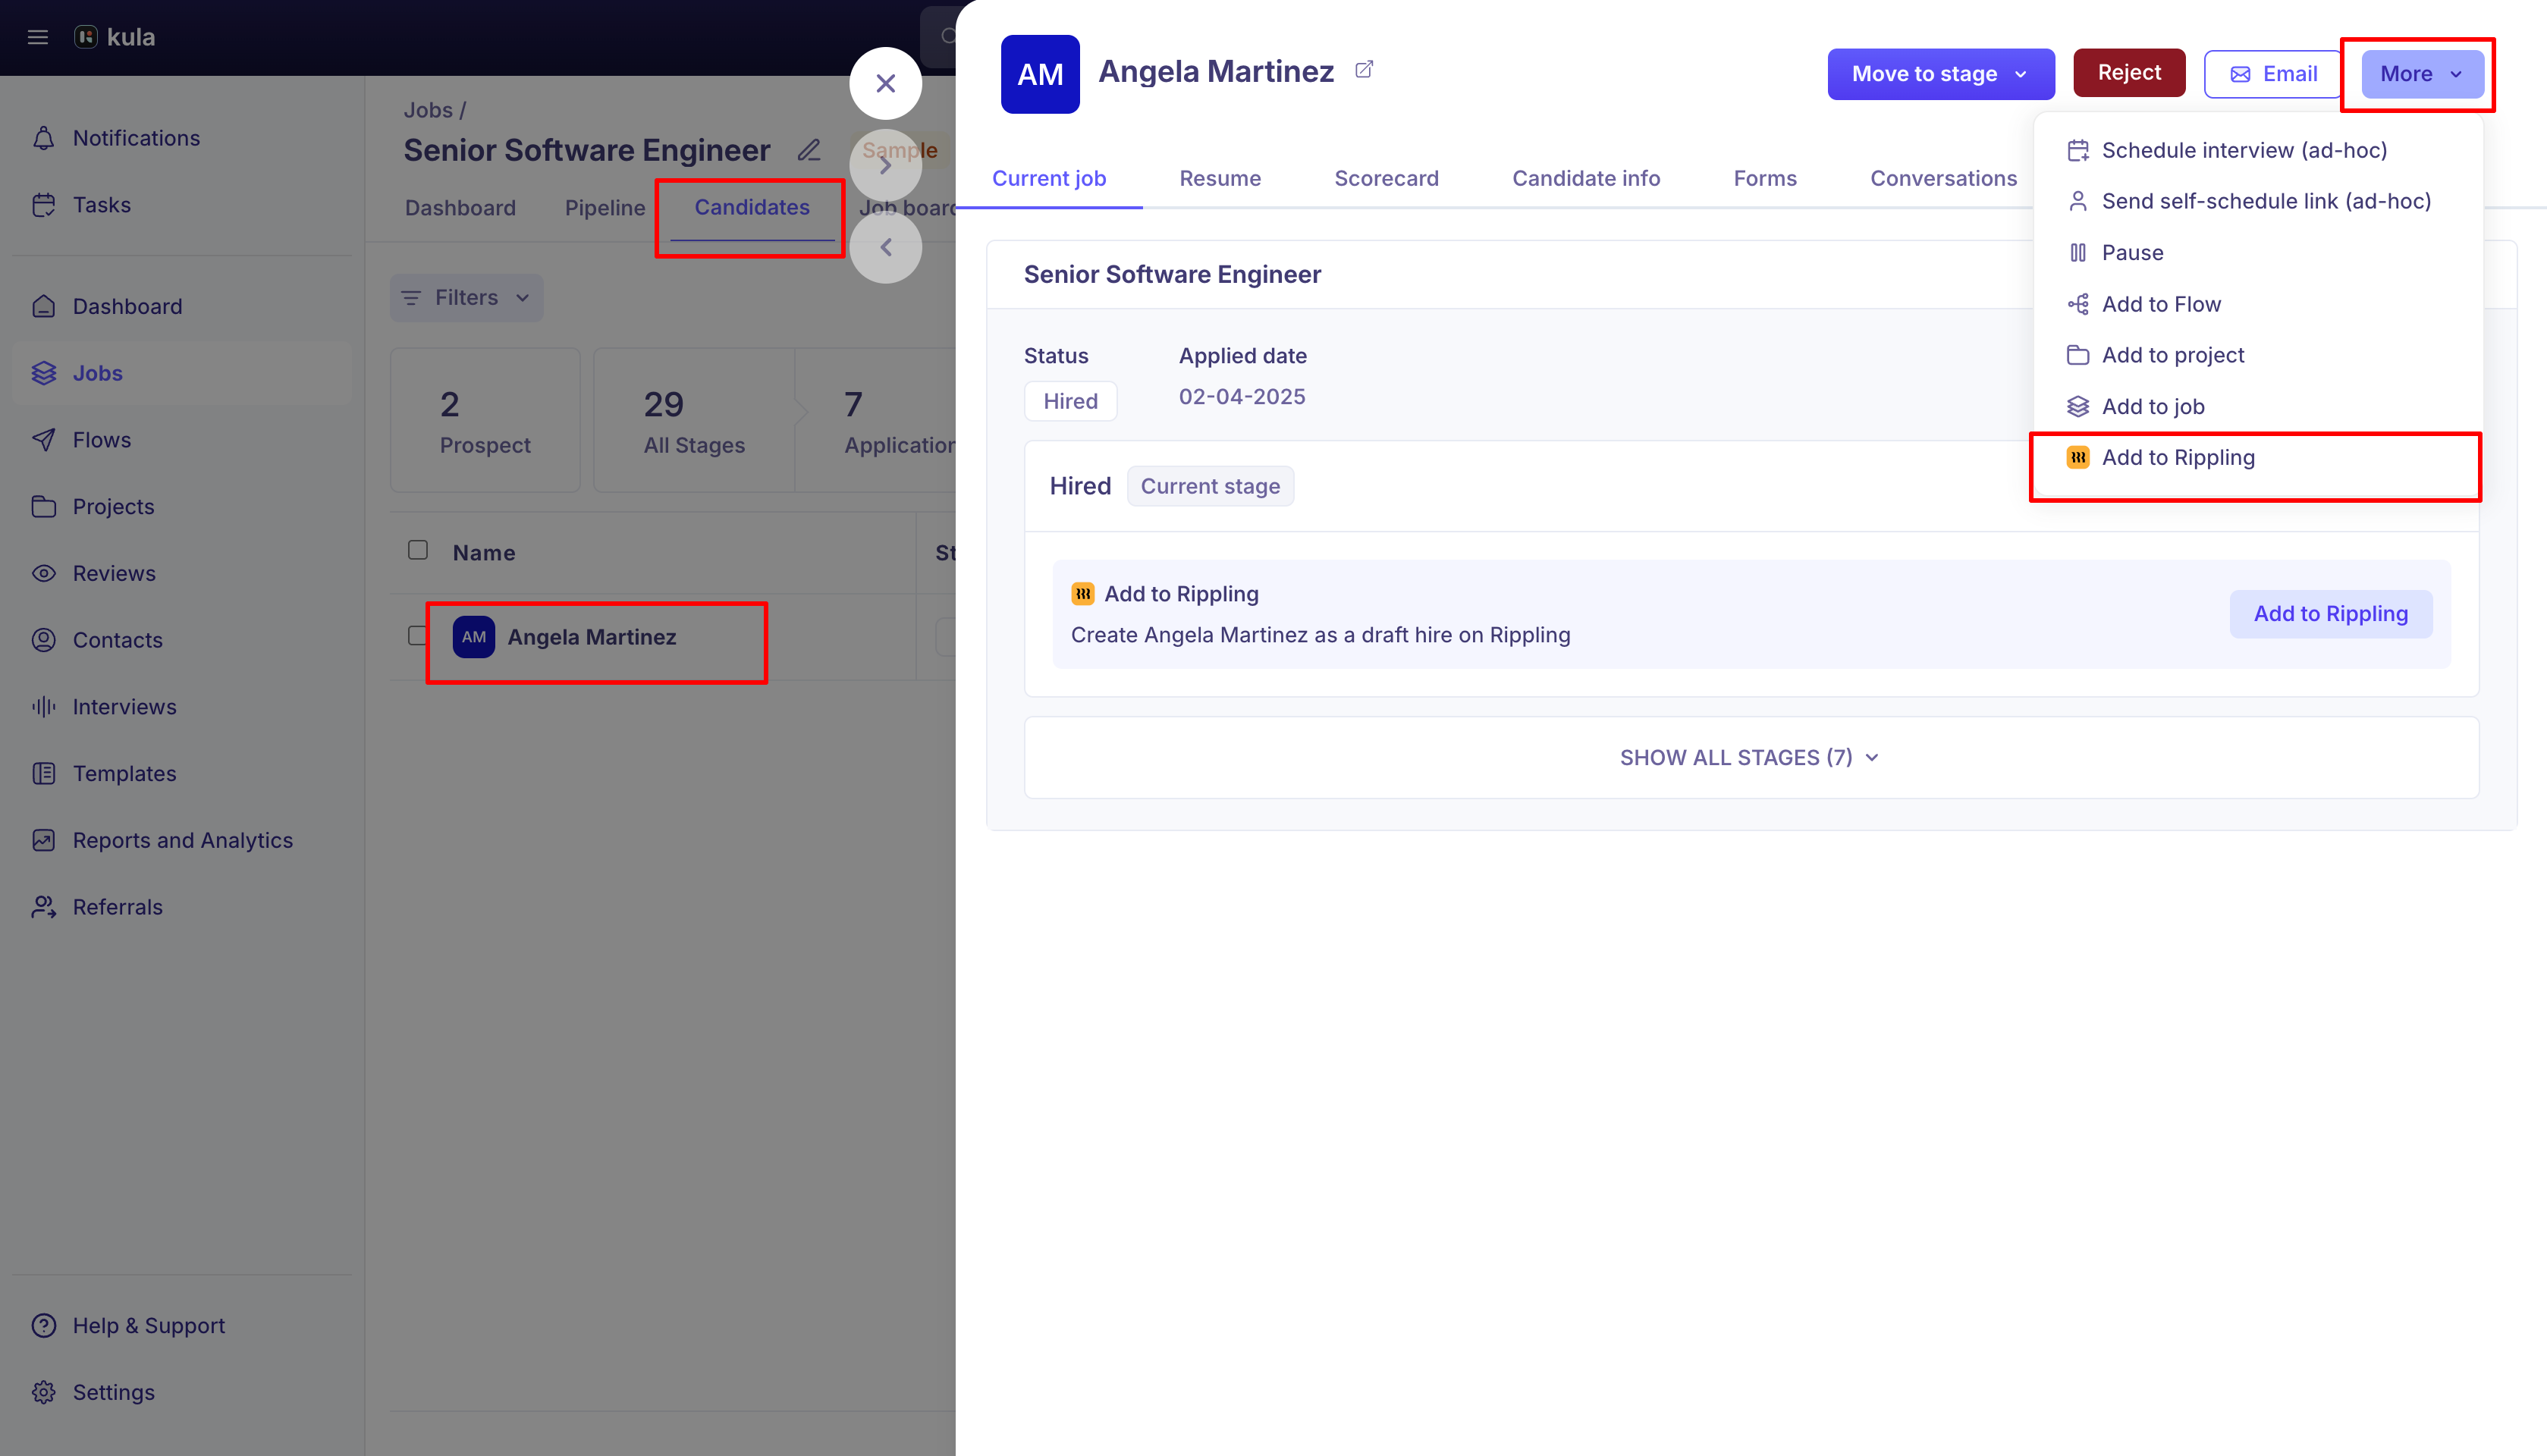Image resolution: width=2547 pixels, height=1456 pixels.
Task: Click the edit pencil next to job title
Action: (x=809, y=150)
